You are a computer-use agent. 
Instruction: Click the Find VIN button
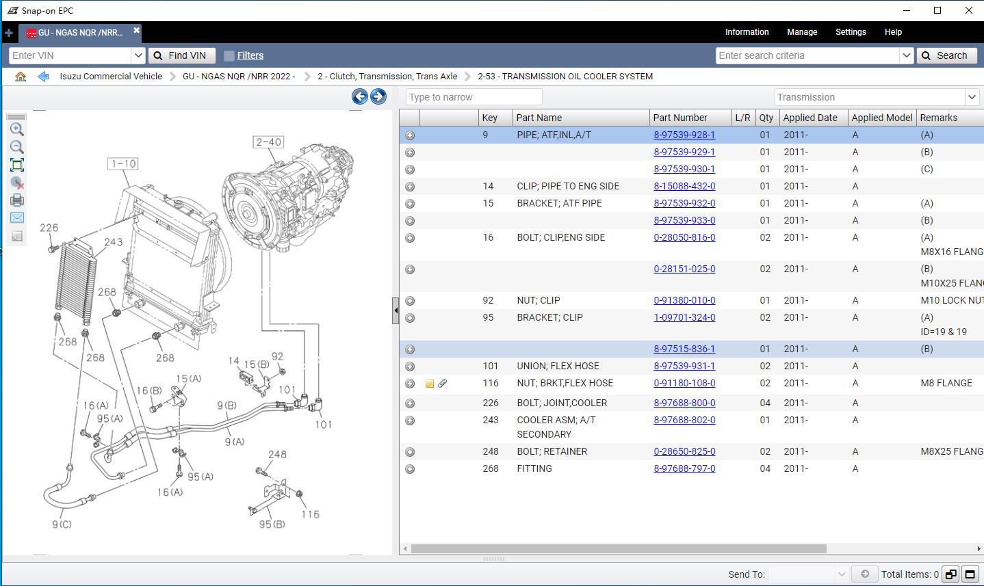coord(182,55)
